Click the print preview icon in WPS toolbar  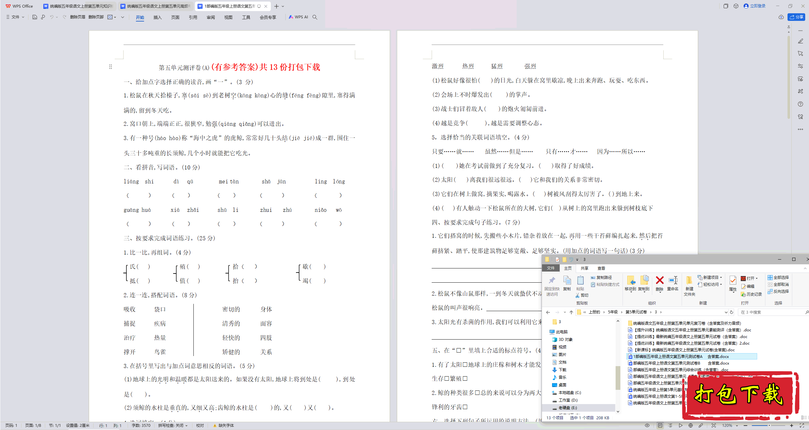(43, 17)
